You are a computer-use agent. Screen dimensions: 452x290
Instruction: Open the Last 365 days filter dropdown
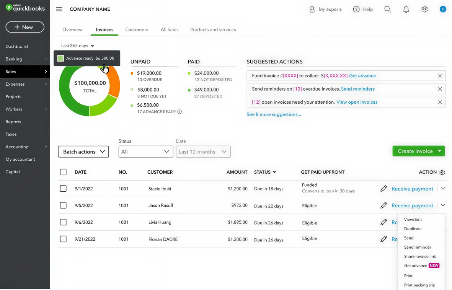77,46
